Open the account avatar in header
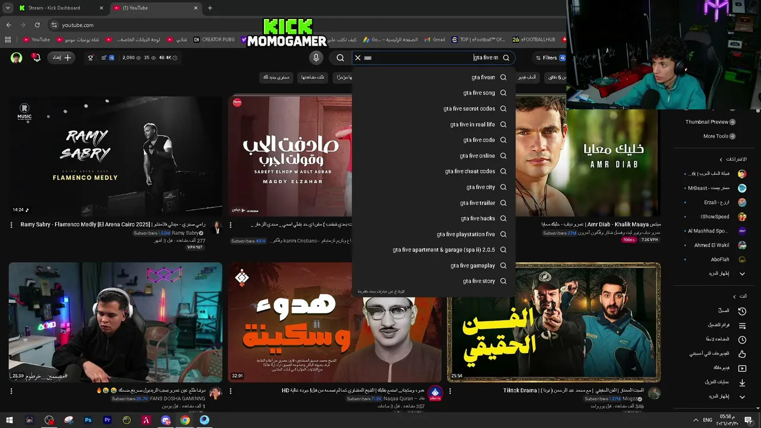 [x=17, y=58]
